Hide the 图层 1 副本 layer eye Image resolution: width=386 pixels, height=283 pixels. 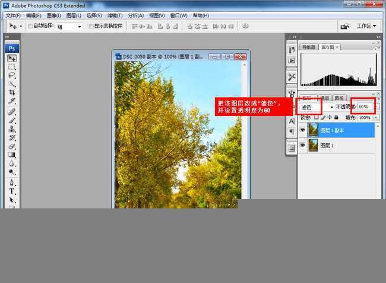pyautogui.click(x=302, y=130)
